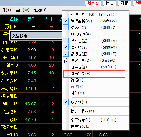Select the 一致B stock name
The height and width of the screenshot is (137, 141).
(x=11, y=119)
